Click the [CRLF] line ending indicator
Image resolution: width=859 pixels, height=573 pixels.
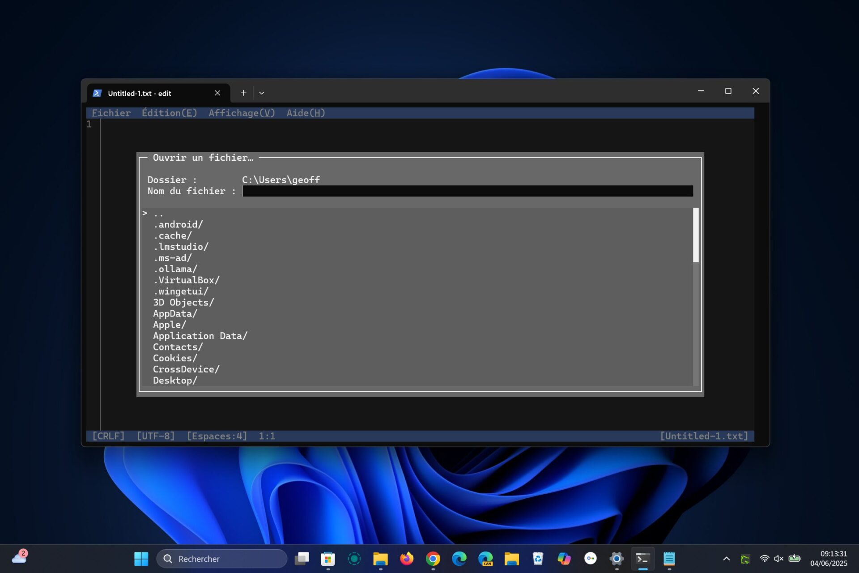point(108,436)
